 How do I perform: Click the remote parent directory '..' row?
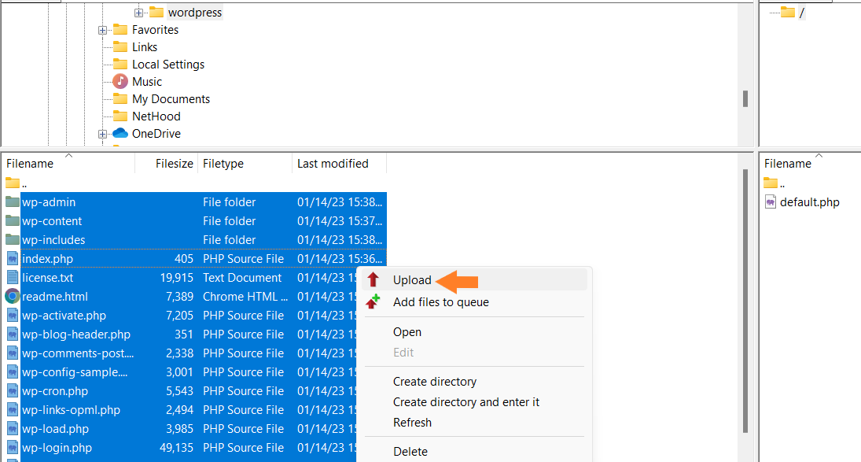pos(811,183)
